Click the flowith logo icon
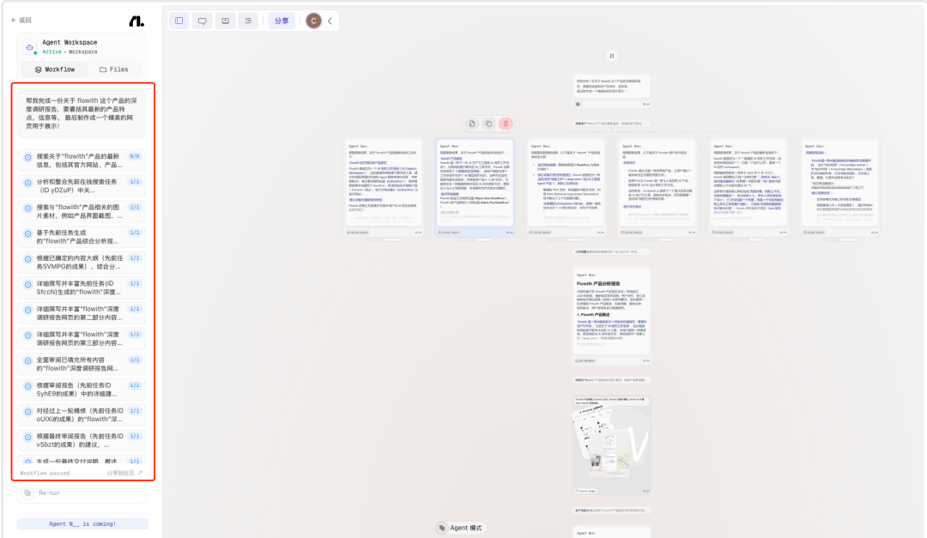 click(x=136, y=21)
